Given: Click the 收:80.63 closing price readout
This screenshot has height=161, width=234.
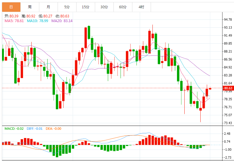Looking at the screenshot, I should click(x=62, y=16).
